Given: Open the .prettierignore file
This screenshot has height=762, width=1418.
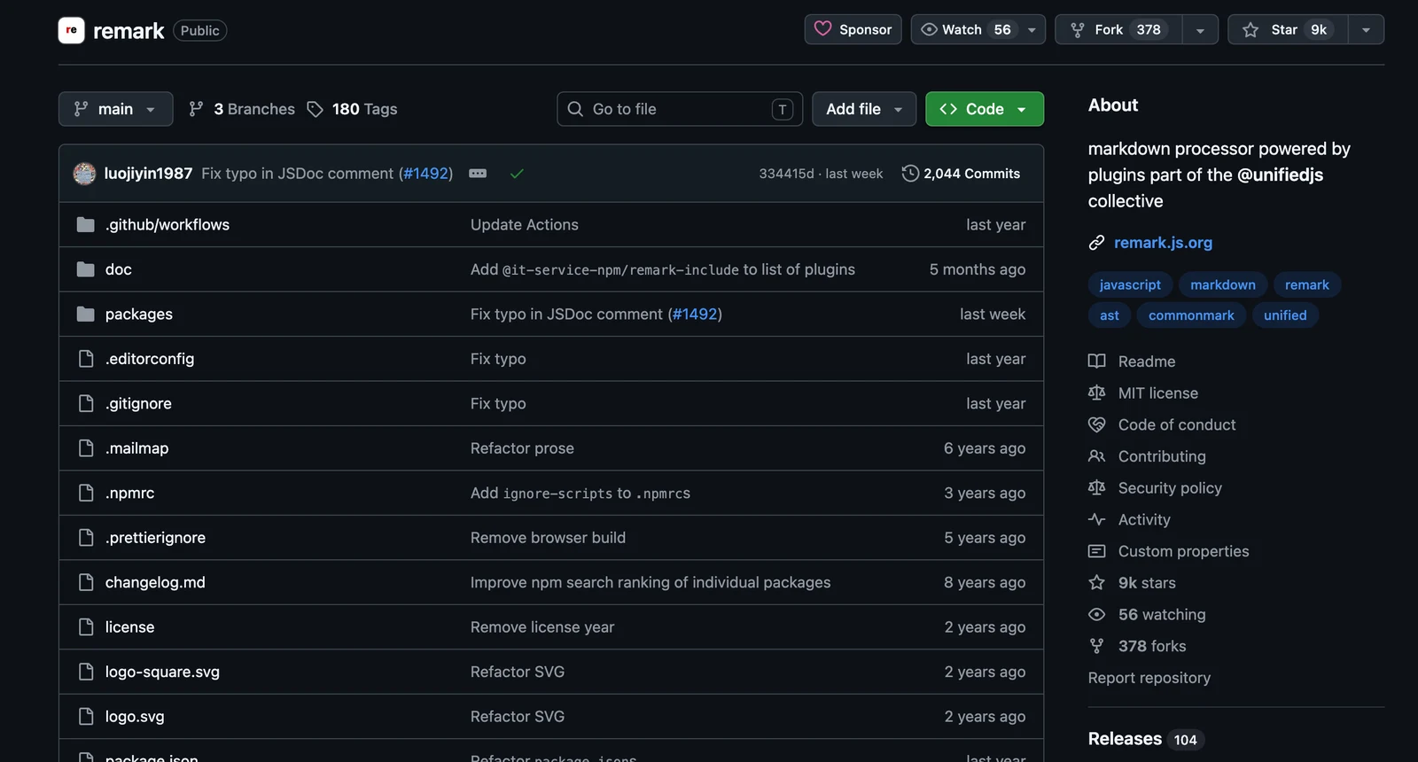Looking at the screenshot, I should pyautogui.click(x=155, y=538).
